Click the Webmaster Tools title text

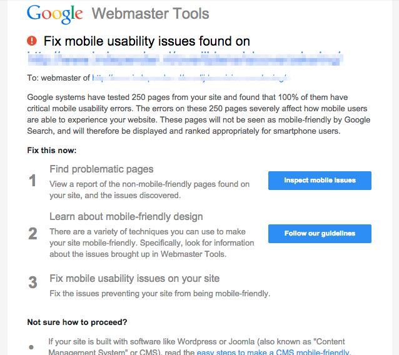pos(150,13)
